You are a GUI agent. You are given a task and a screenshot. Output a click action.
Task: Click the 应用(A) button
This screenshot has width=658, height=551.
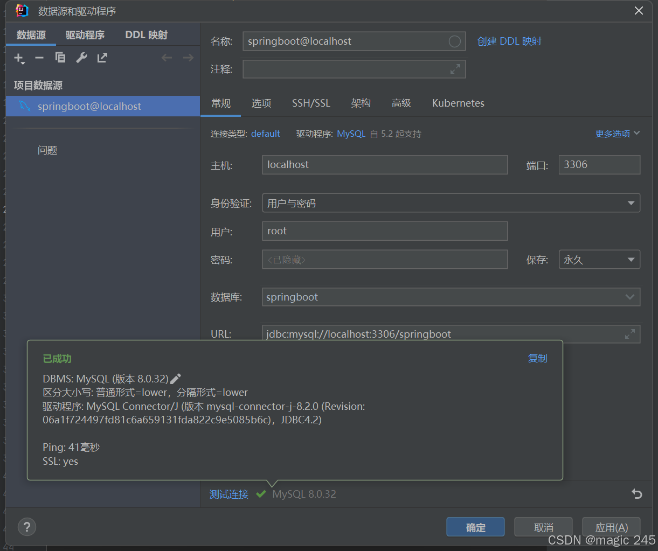point(611,527)
